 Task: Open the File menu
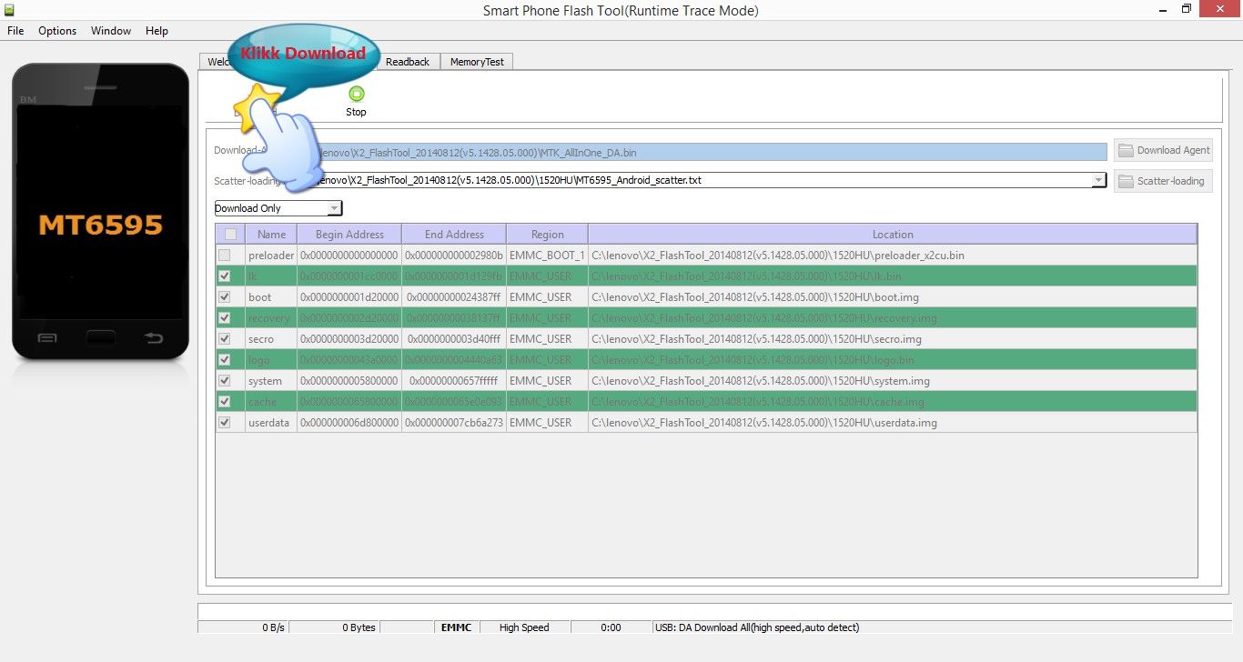pos(15,30)
